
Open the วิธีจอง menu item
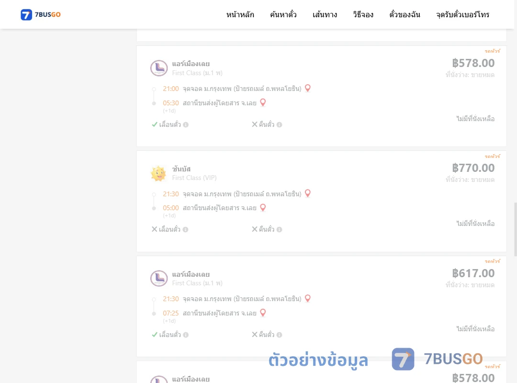[x=363, y=14]
